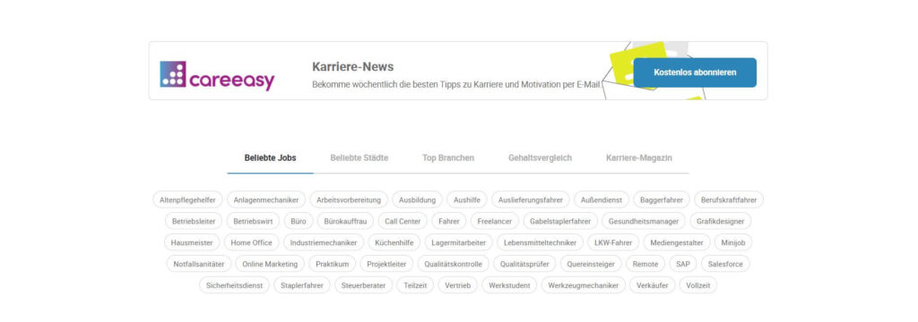Click the Ausbildung tag
Screen dimensions: 918x322
[x=418, y=199]
